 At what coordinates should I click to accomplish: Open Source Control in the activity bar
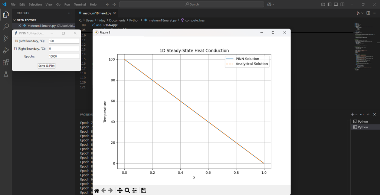[x=6, y=38]
